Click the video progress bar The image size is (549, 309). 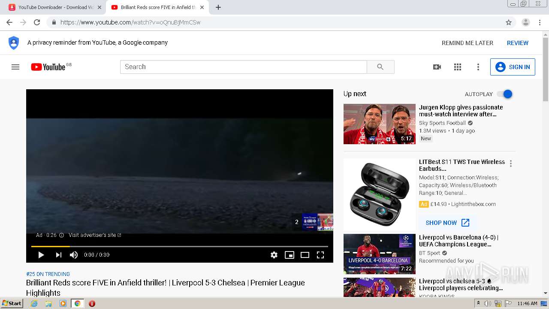click(x=180, y=246)
